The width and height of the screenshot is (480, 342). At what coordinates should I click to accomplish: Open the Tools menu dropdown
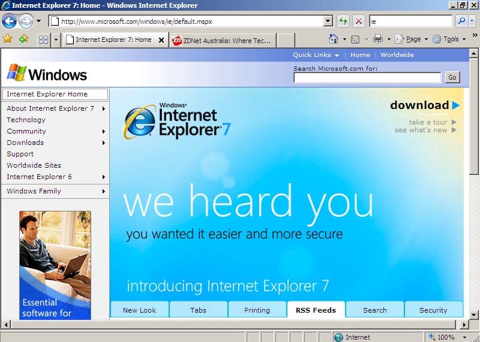pos(450,40)
